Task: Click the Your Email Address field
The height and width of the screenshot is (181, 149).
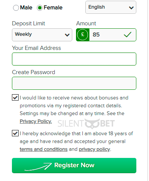Action: pyautogui.click(x=74, y=59)
